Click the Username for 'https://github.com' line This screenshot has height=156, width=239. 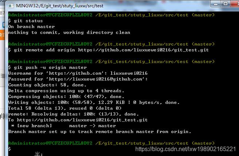78,73
